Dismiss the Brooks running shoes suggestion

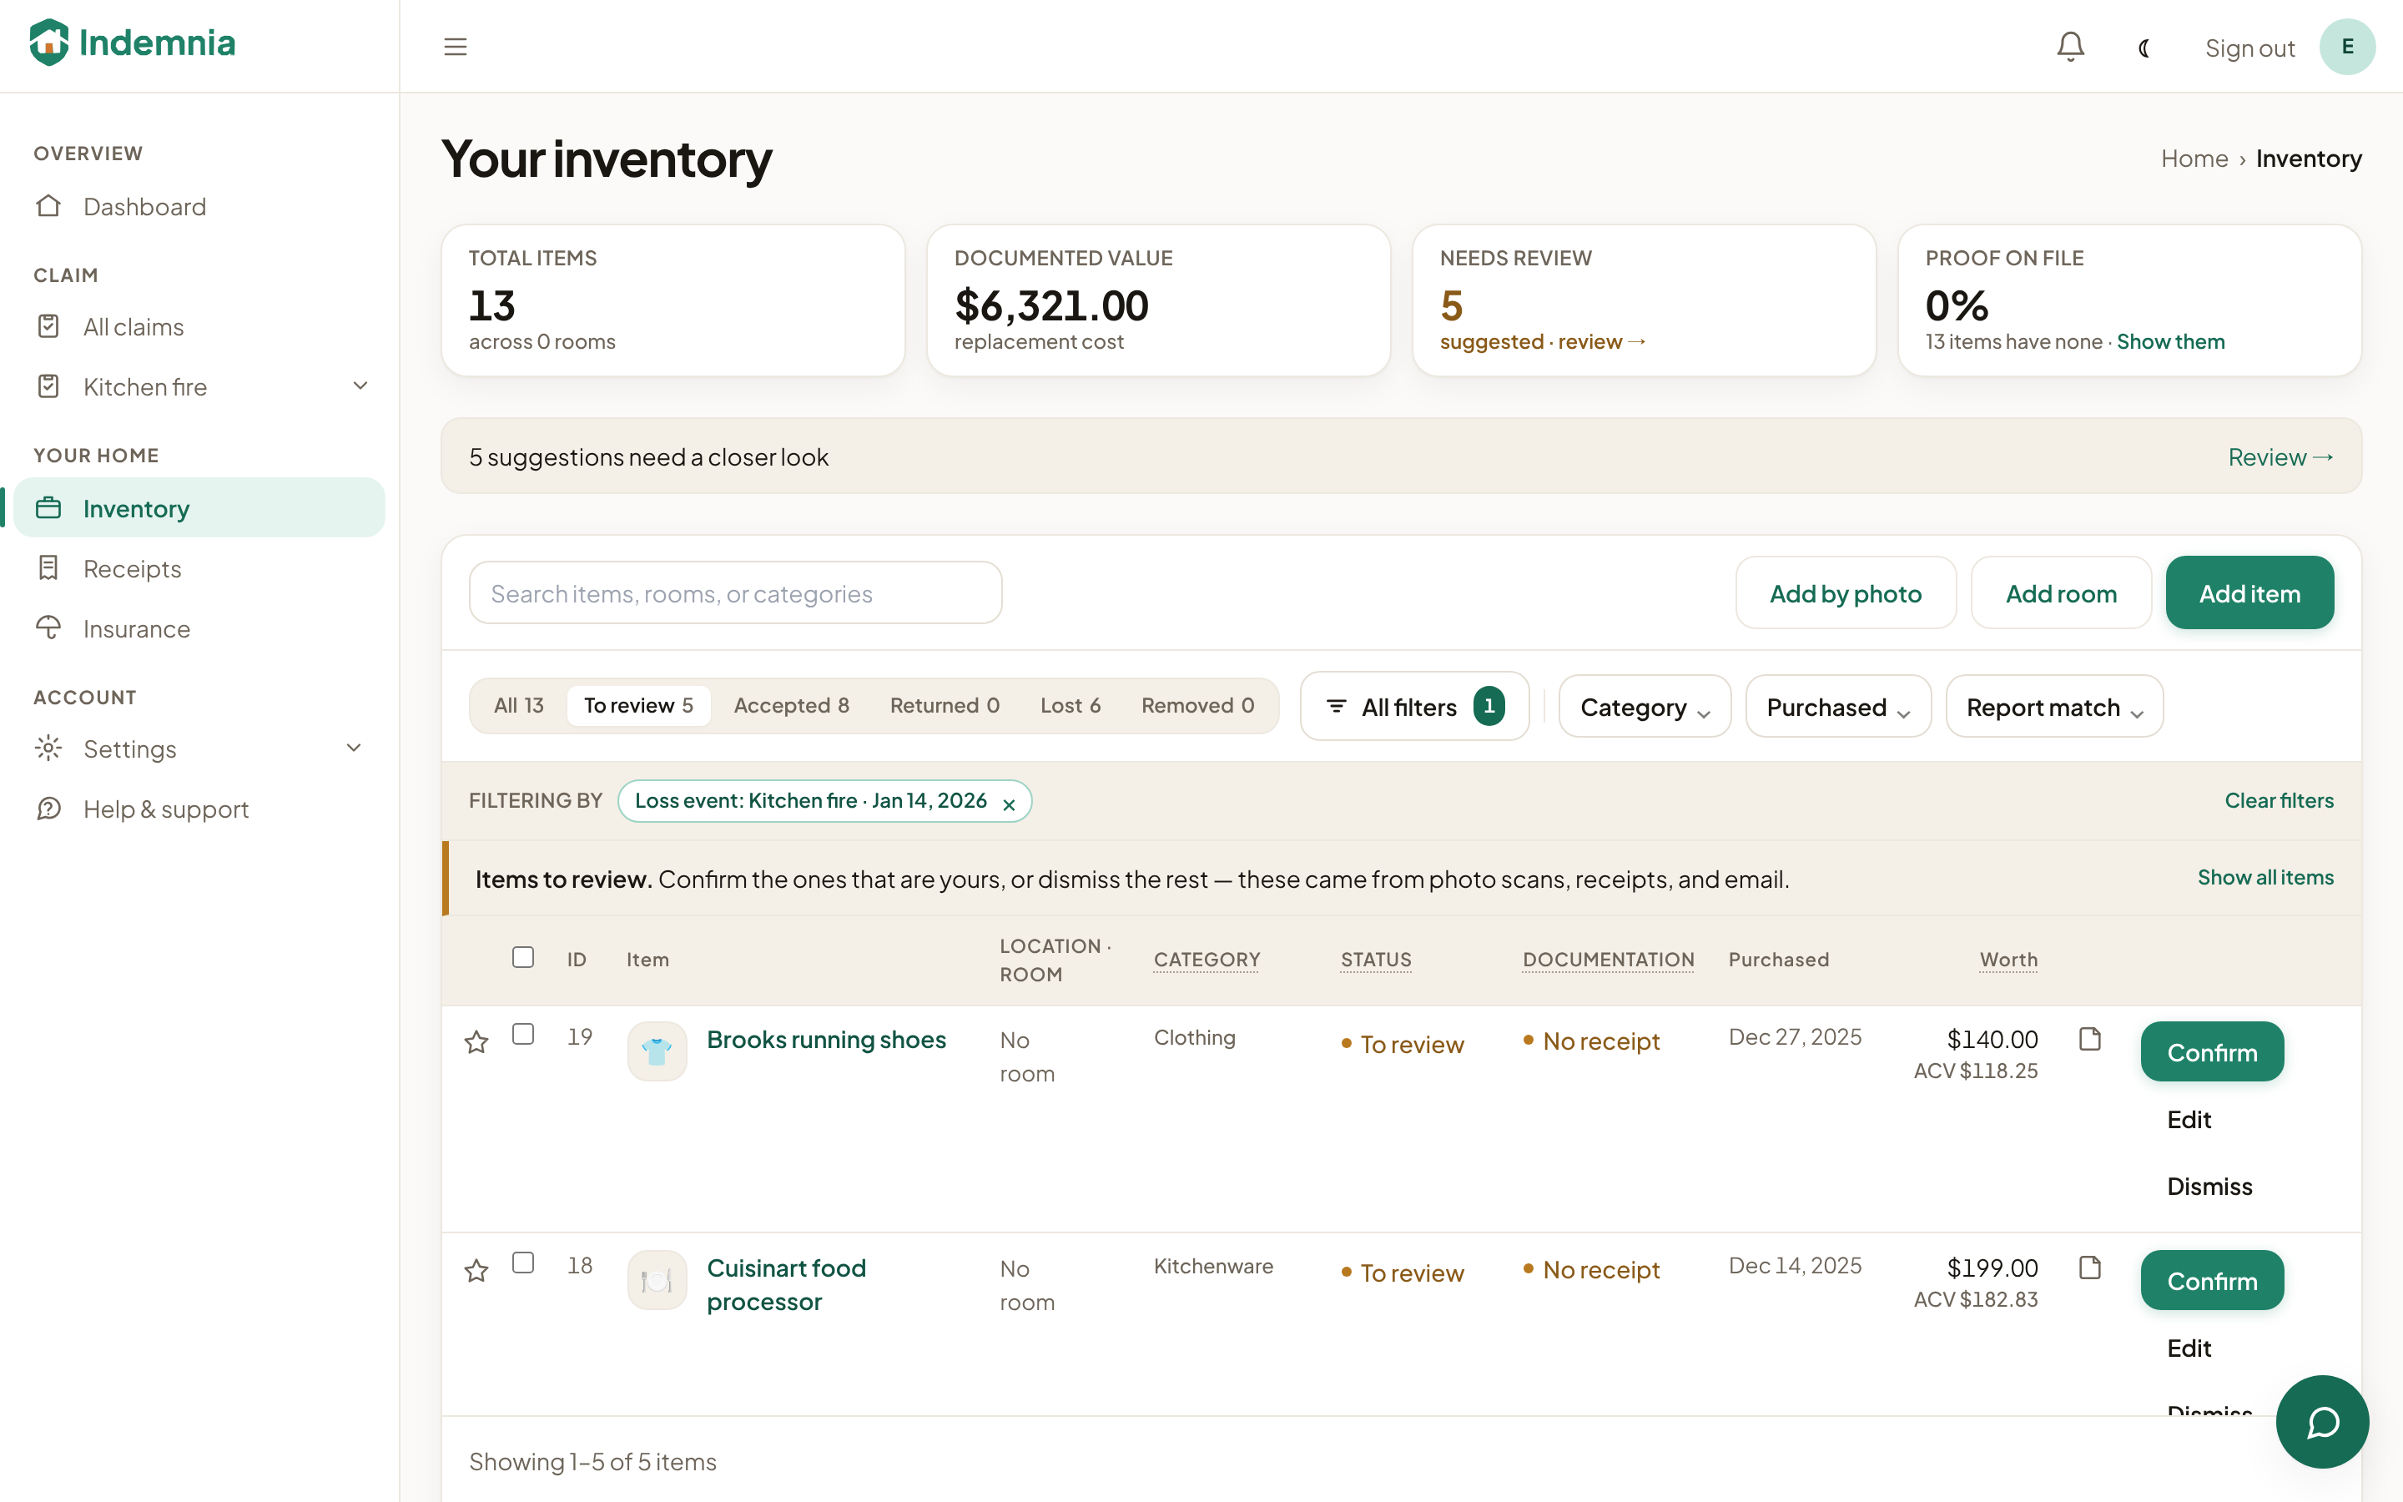(2209, 1186)
